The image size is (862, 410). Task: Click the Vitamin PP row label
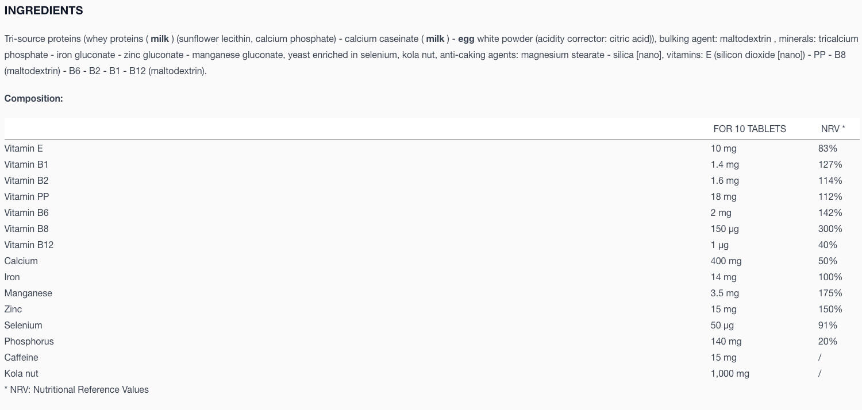[26, 196]
